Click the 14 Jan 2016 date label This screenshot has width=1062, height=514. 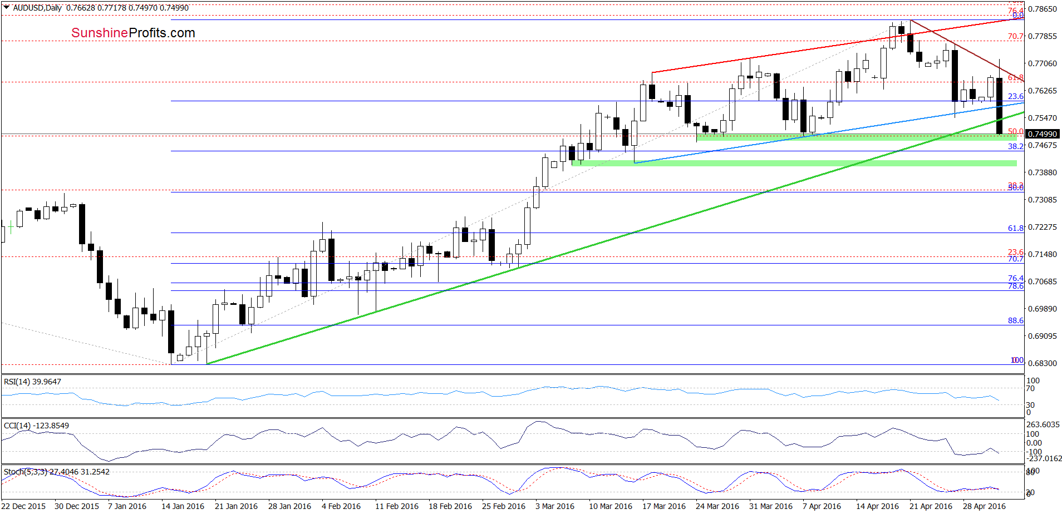coord(183,506)
